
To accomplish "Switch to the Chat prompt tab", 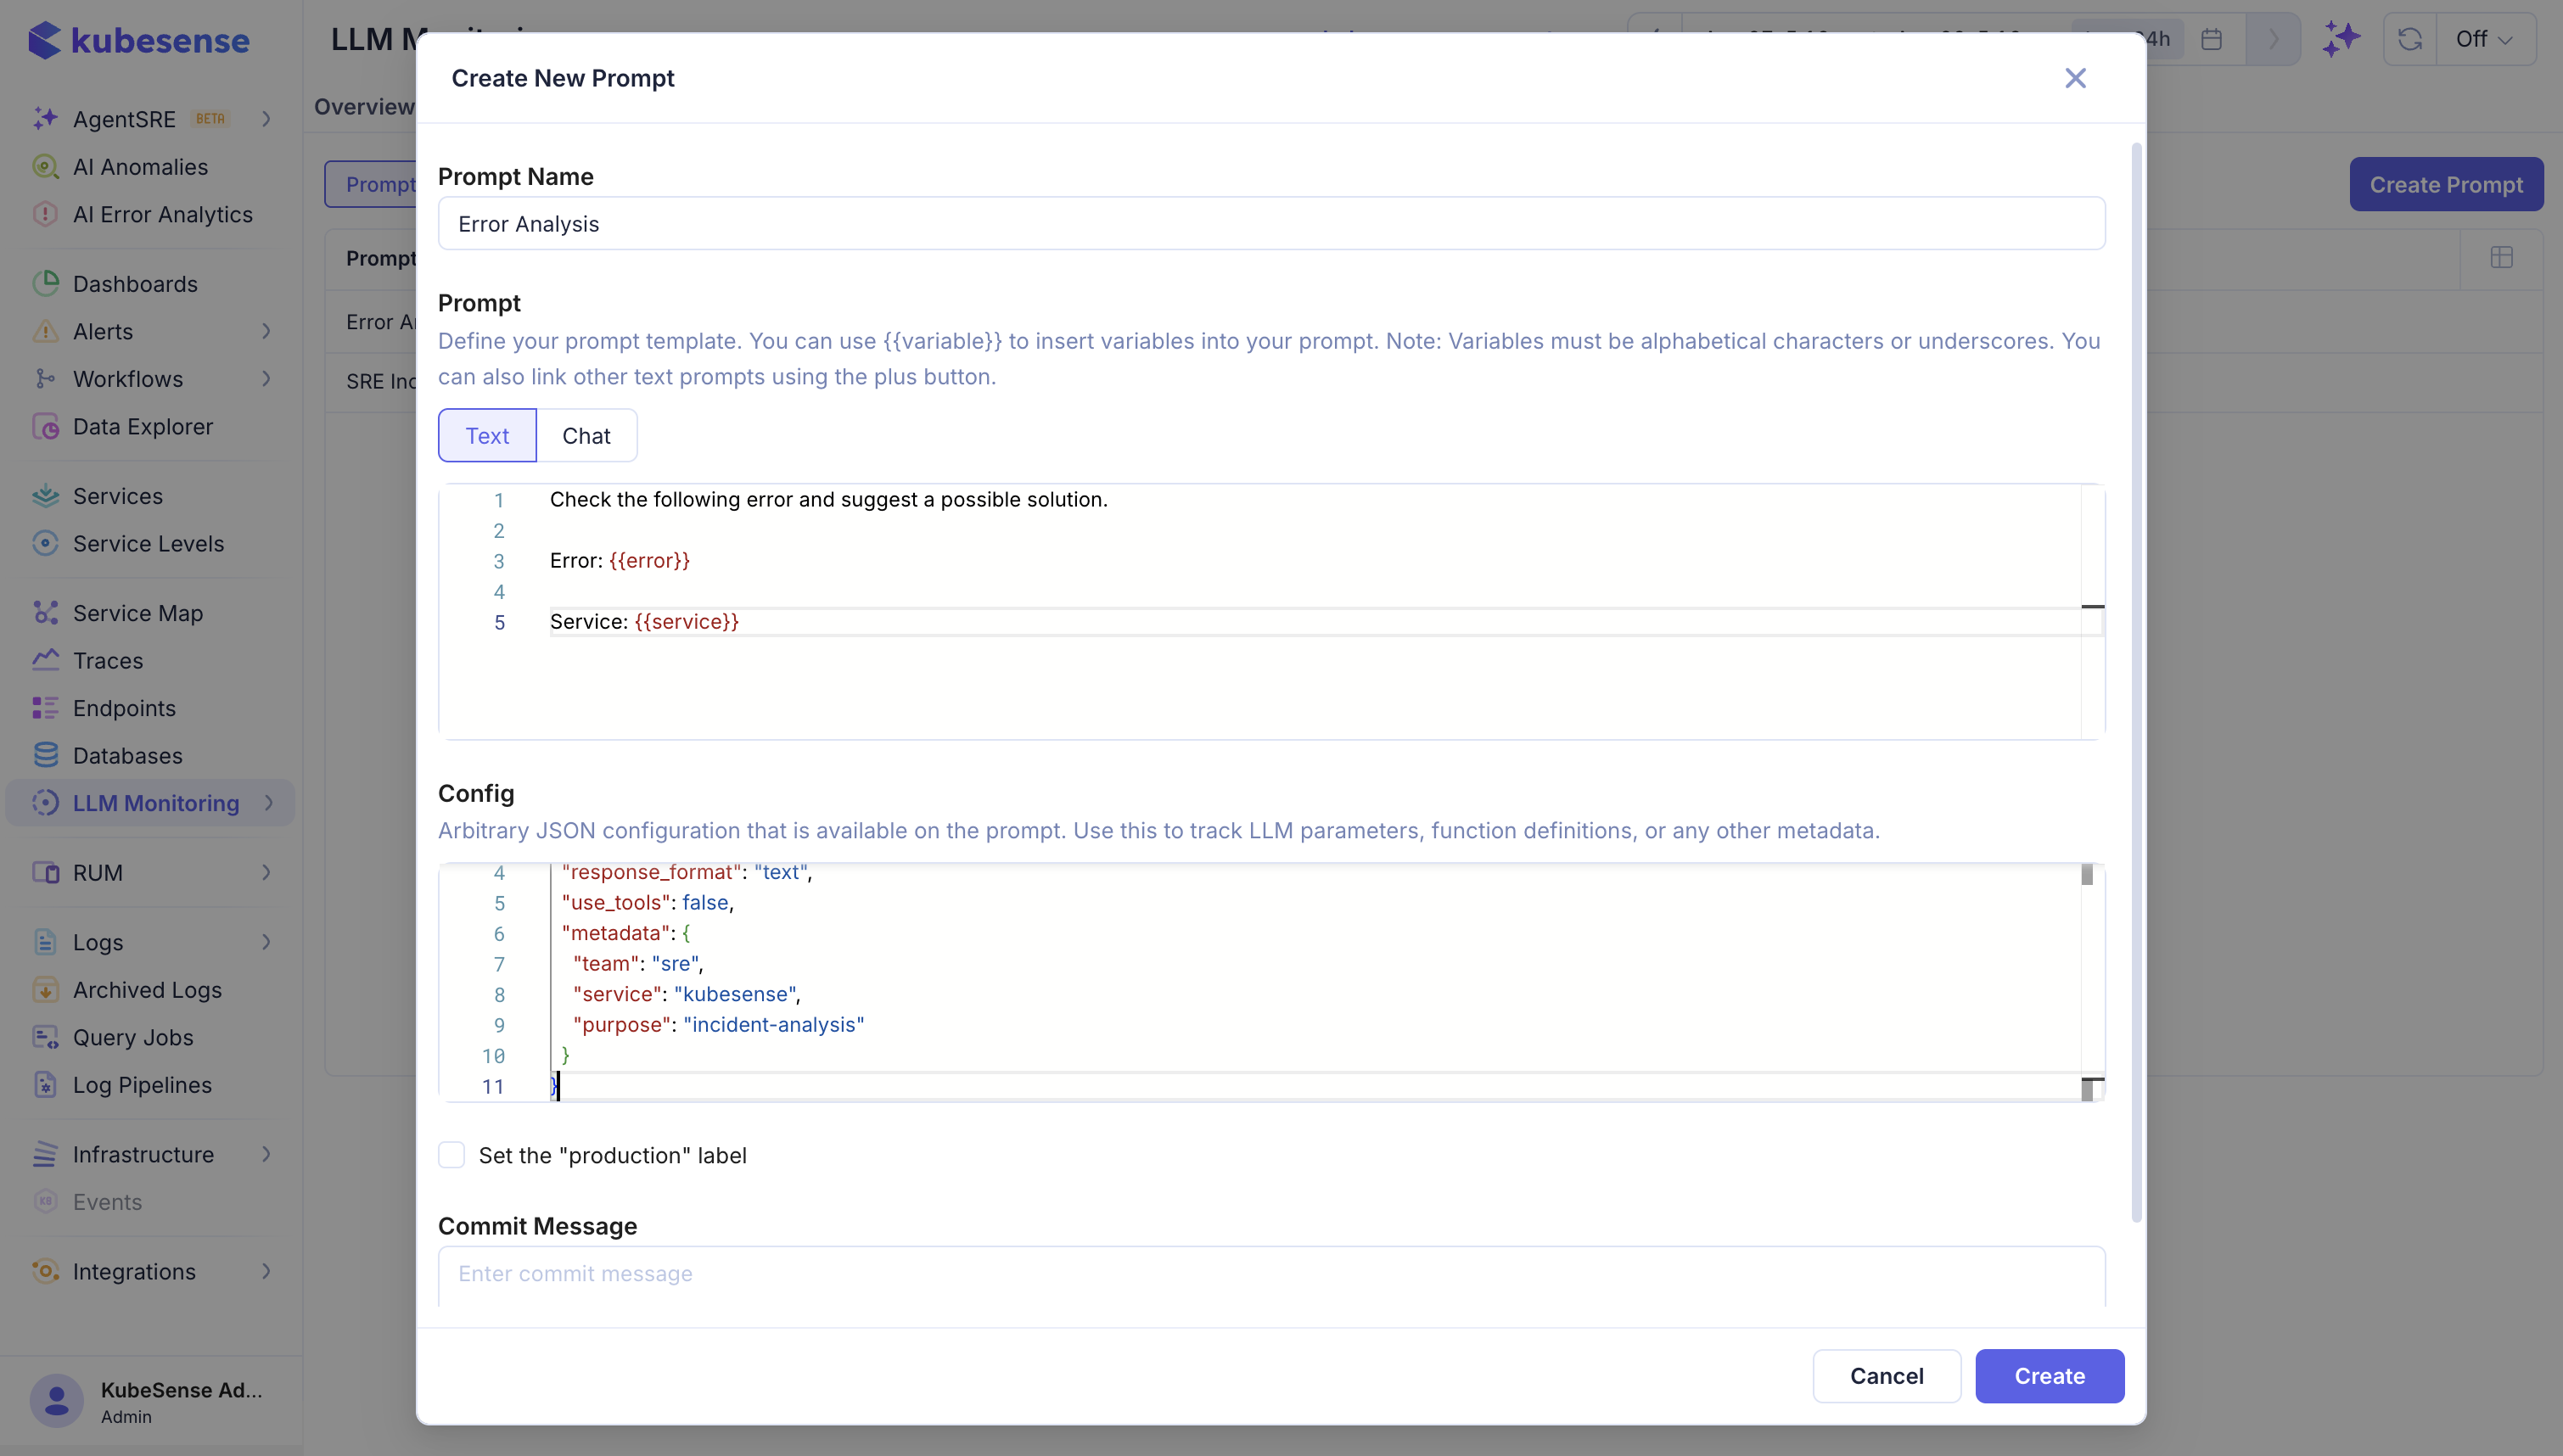I will coord(586,435).
